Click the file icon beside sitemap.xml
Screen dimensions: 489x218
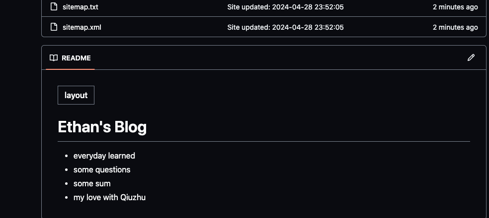coord(54,27)
